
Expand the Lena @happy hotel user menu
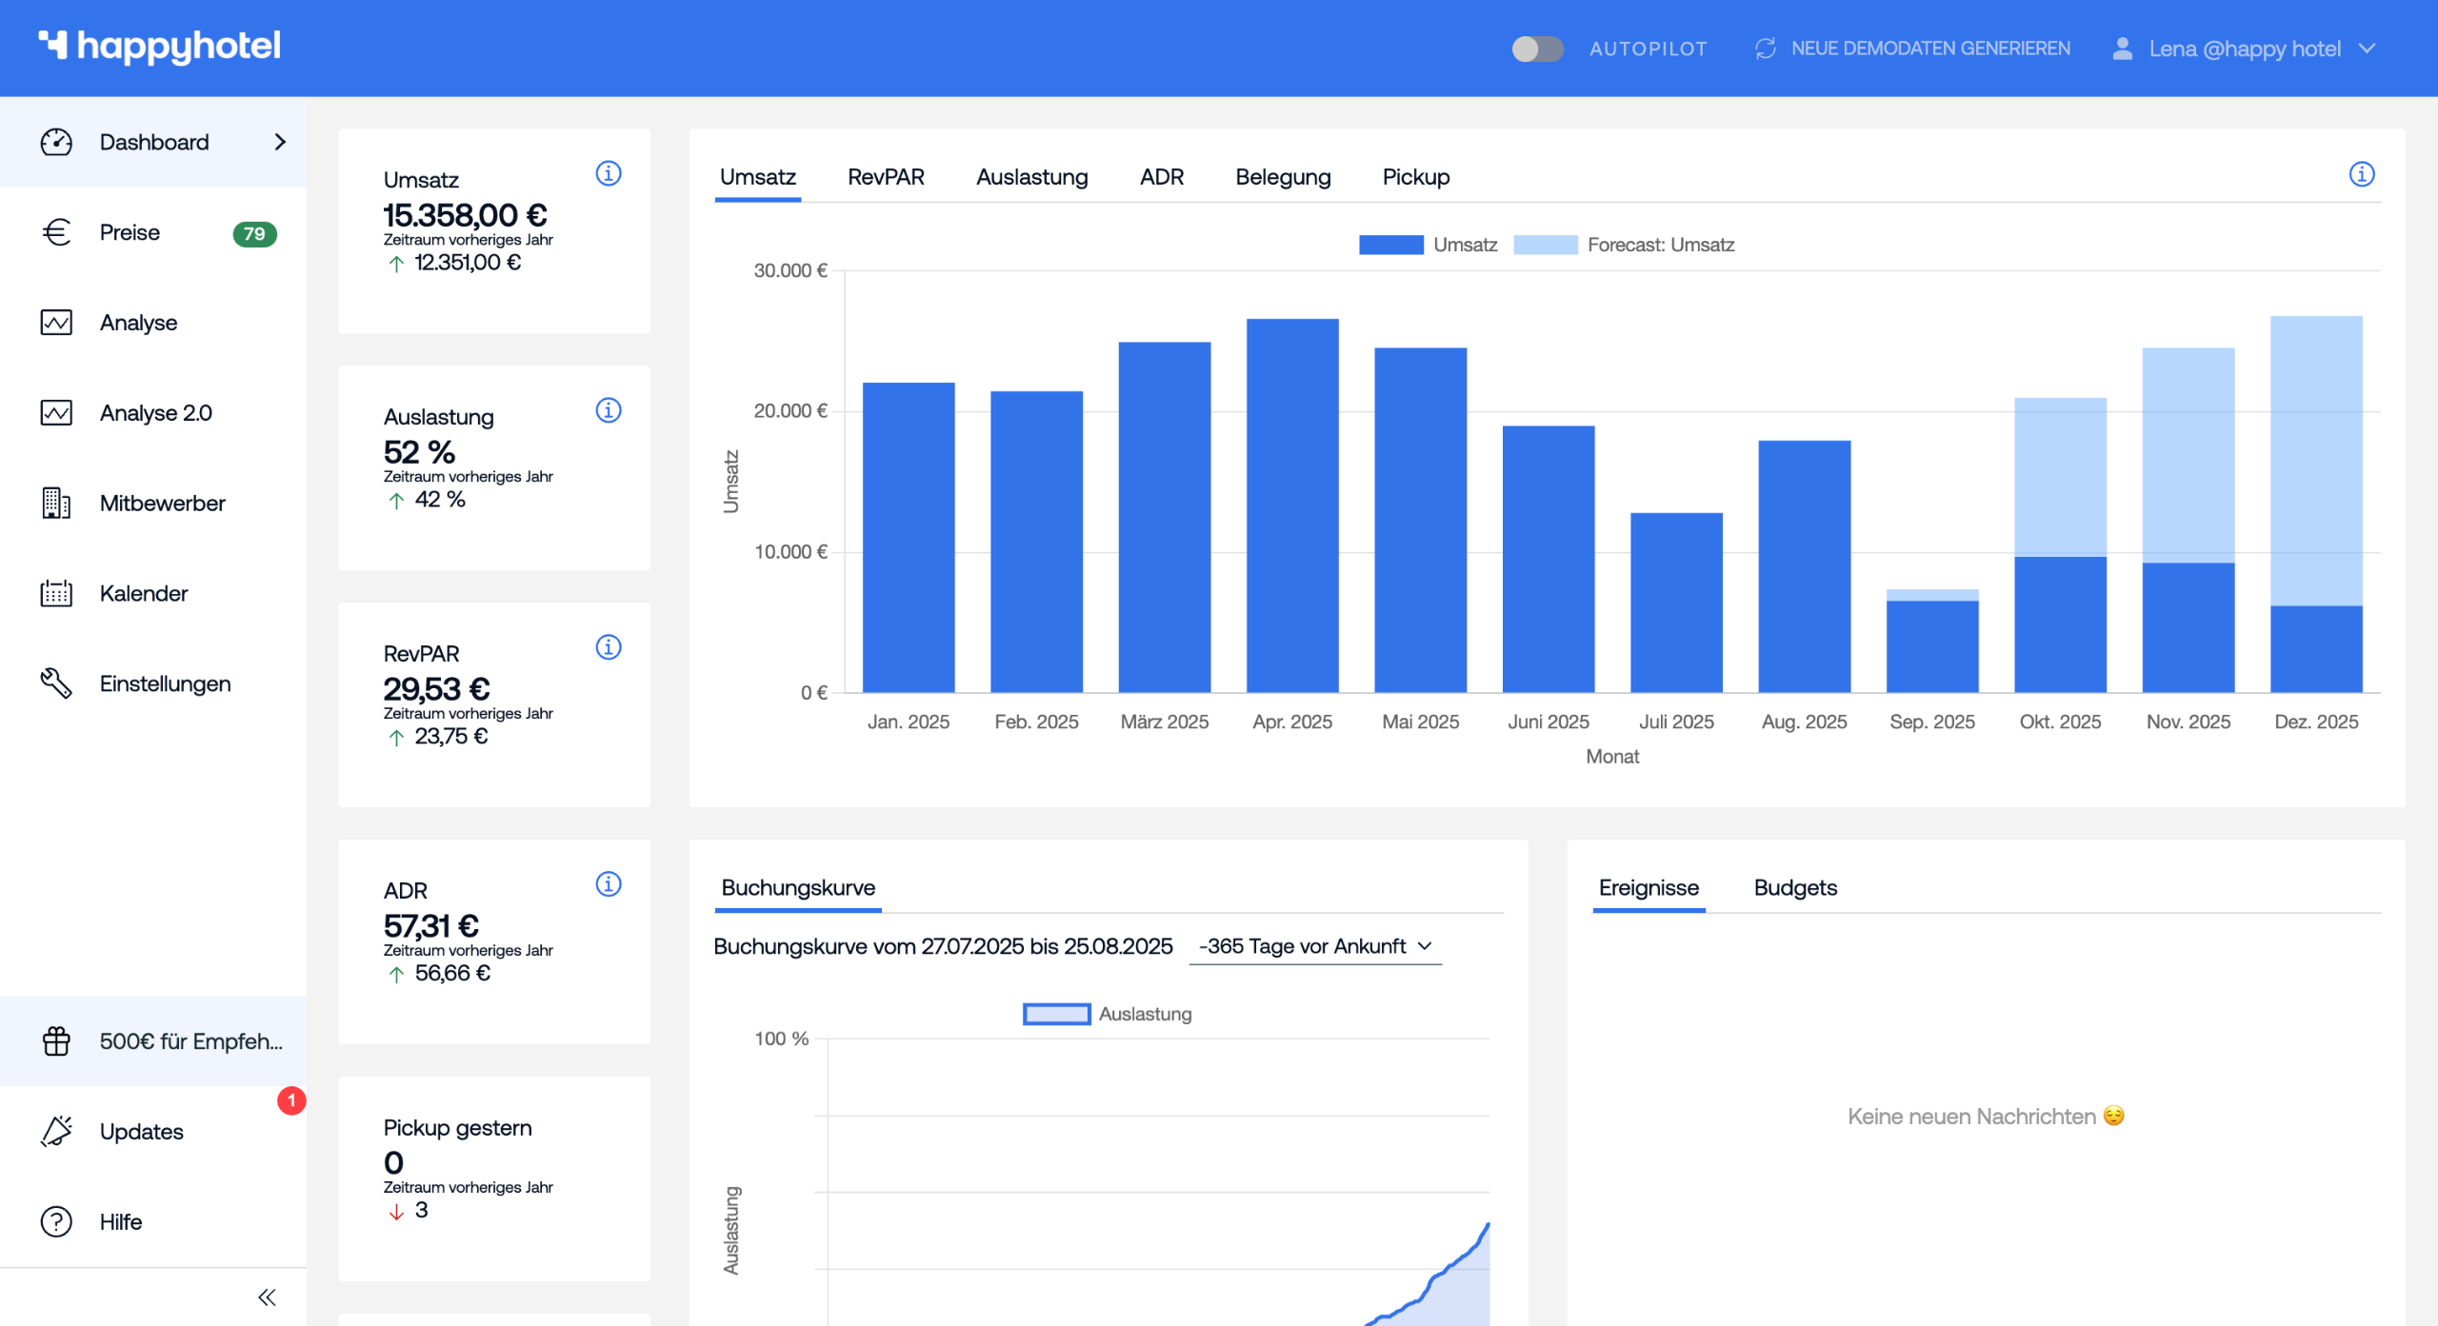2245,49
